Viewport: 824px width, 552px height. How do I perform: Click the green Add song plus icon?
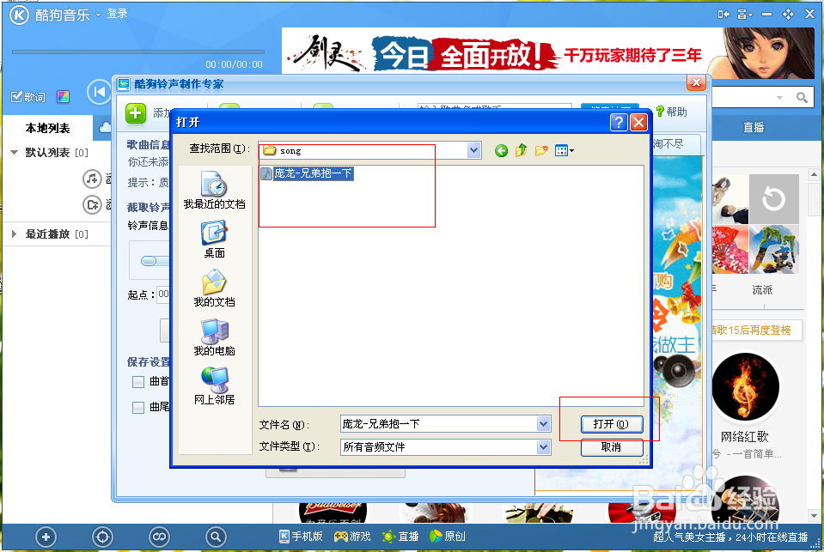point(135,113)
